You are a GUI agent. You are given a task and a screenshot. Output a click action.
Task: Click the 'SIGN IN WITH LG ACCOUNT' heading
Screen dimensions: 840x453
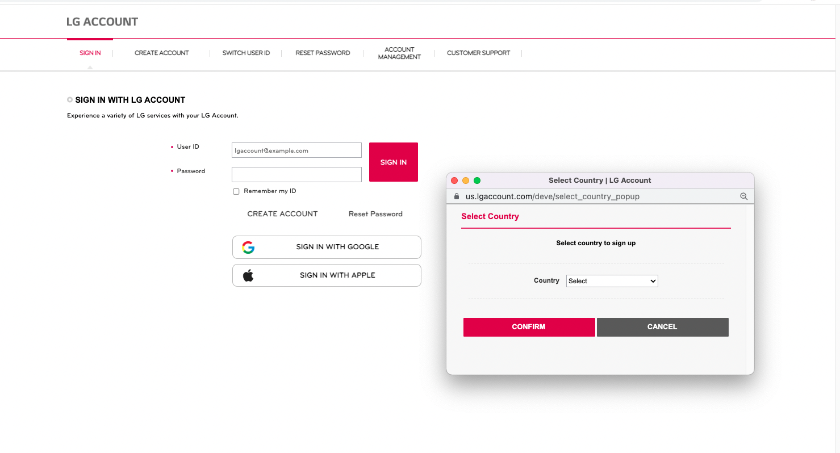pyautogui.click(x=130, y=100)
